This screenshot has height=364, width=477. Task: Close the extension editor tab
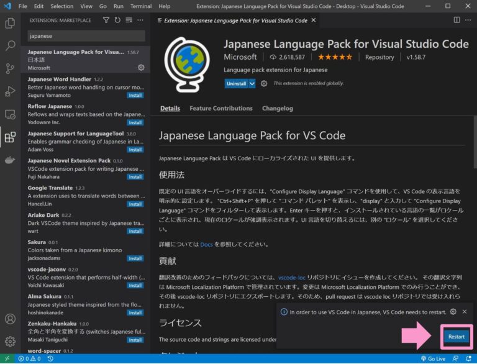coord(313,20)
